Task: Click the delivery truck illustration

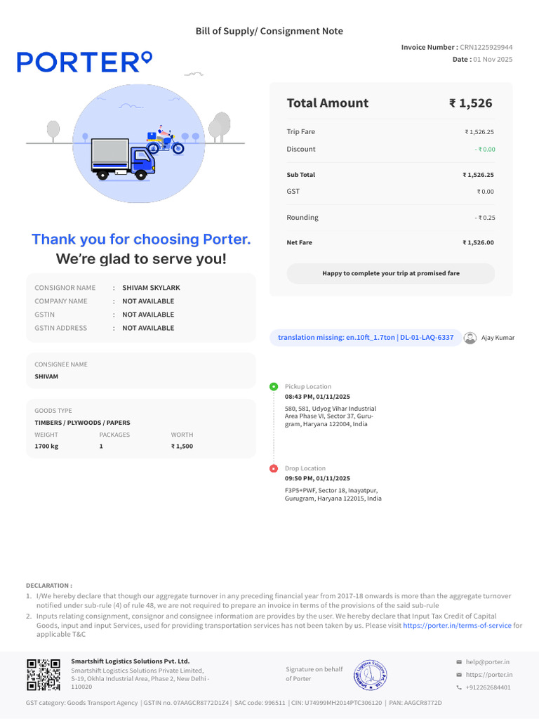Action: [123, 158]
